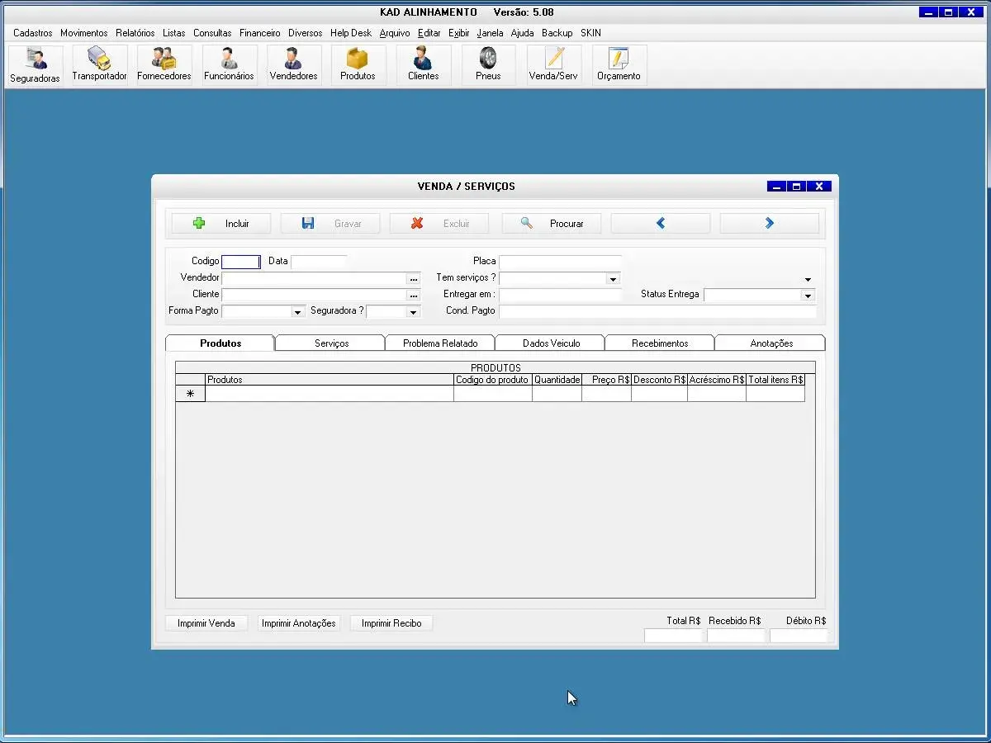Switch to the Recebimentos tab
This screenshot has height=743, width=991.
660,343
